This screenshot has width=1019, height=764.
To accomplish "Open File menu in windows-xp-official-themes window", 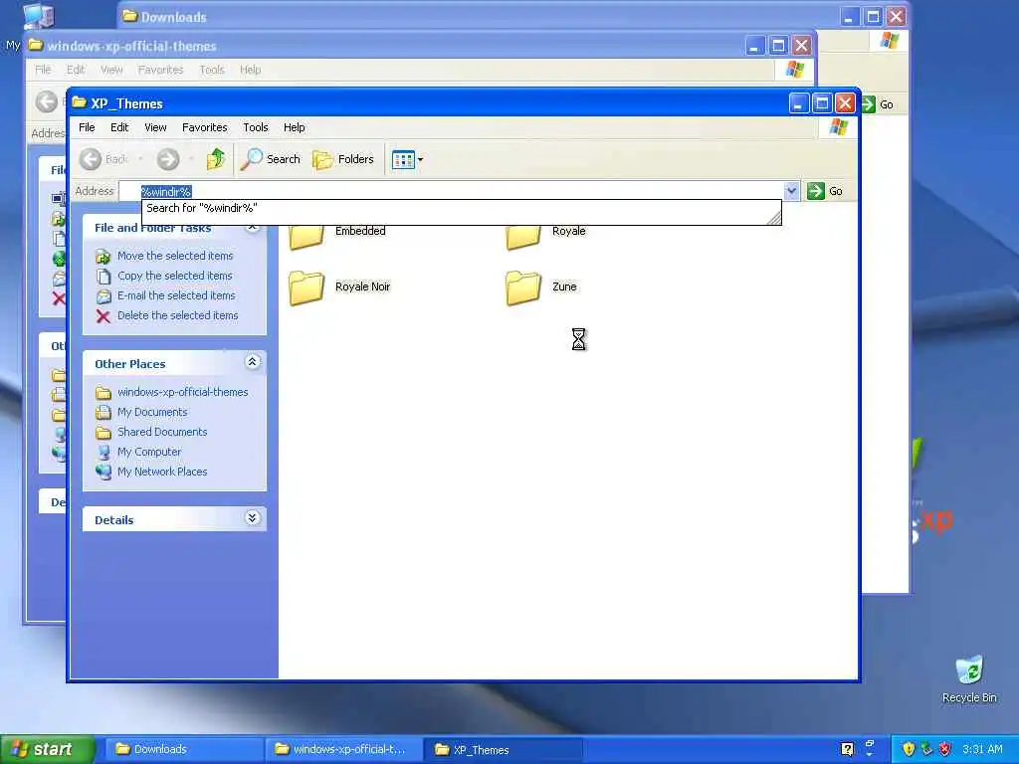I will coord(43,70).
